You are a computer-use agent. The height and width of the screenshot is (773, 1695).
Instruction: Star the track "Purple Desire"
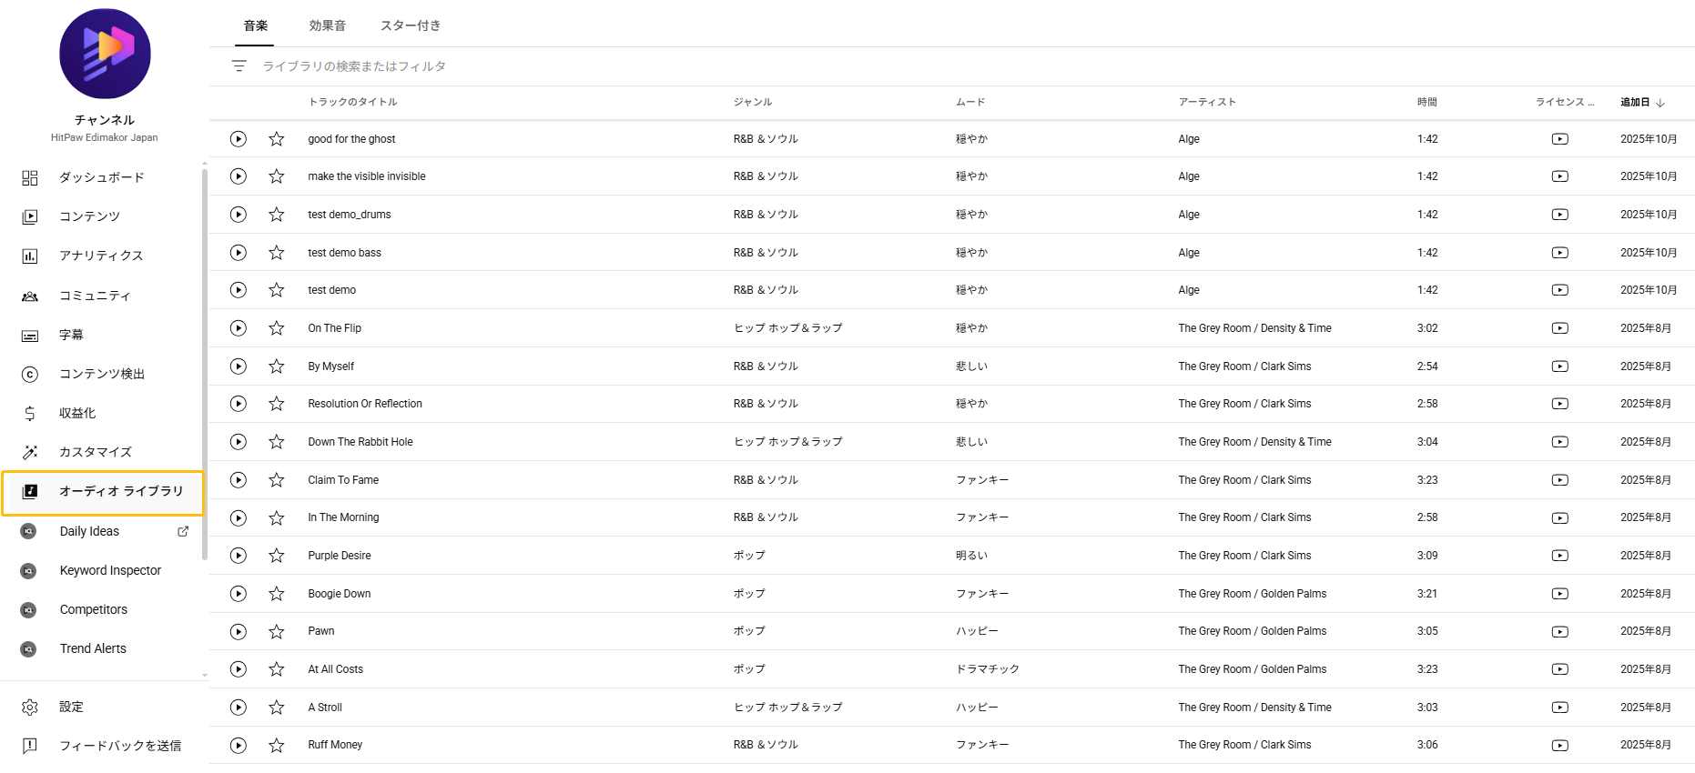coord(276,556)
